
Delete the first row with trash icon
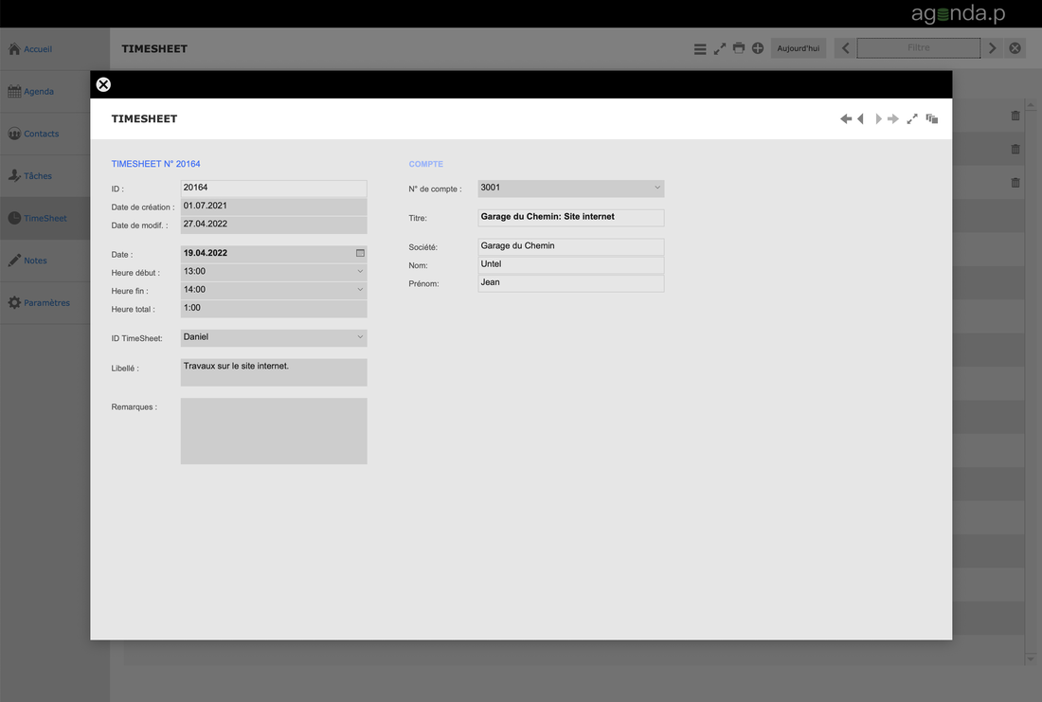(1015, 116)
